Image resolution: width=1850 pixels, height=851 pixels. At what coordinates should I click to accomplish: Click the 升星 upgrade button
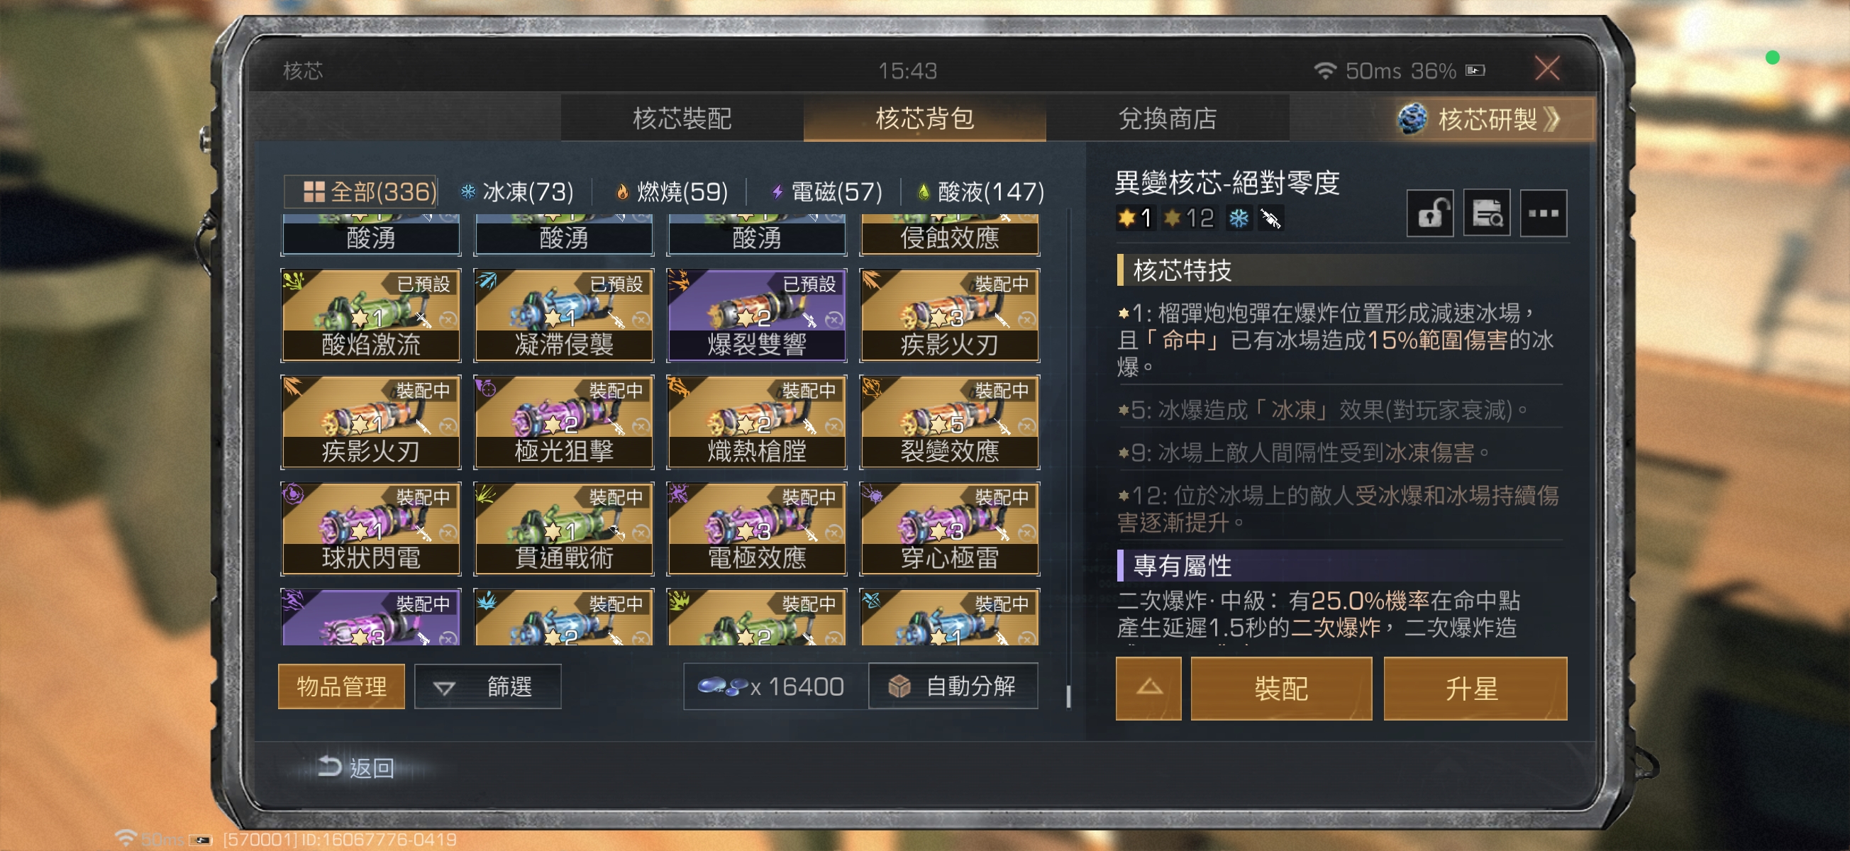1475,688
